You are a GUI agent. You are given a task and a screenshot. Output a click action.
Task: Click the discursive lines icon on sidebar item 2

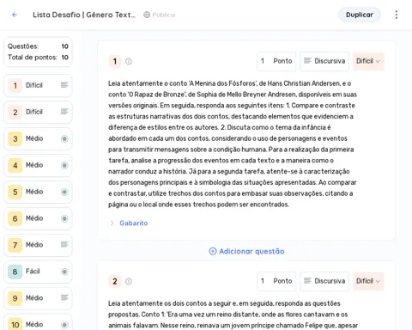pos(64,112)
